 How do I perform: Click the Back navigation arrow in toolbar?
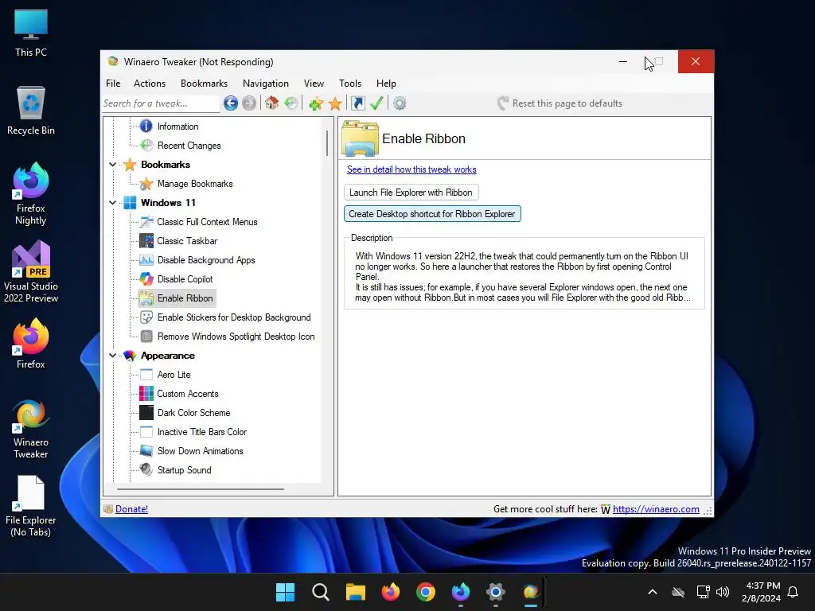[231, 103]
